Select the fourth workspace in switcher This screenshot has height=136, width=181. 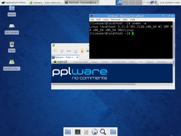coord(139,3)
